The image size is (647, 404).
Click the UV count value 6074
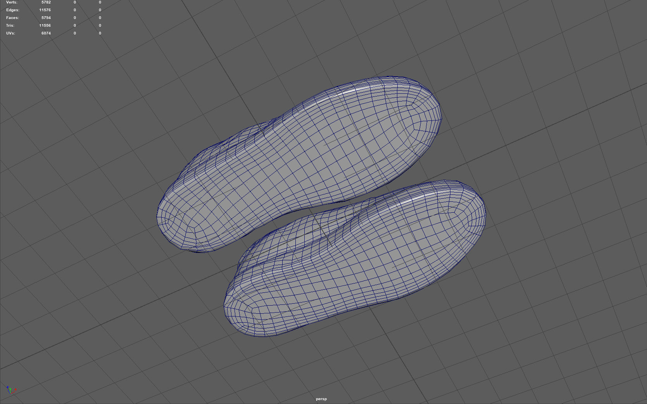click(46, 33)
